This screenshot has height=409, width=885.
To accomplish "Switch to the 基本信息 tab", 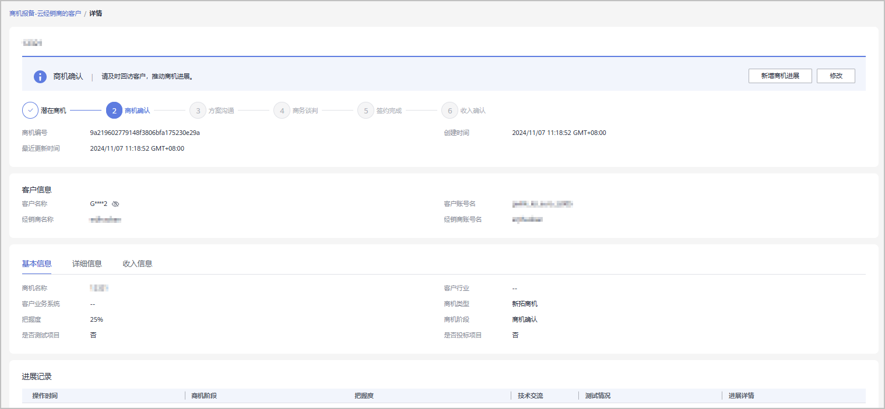I will click(37, 264).
